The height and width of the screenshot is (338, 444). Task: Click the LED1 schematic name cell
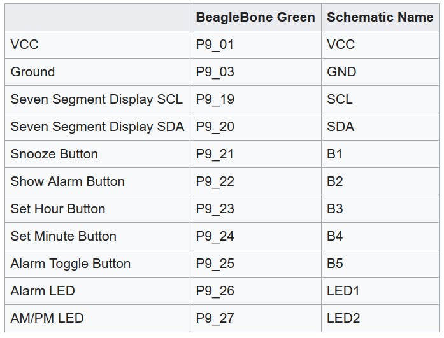tap(380, 291)
